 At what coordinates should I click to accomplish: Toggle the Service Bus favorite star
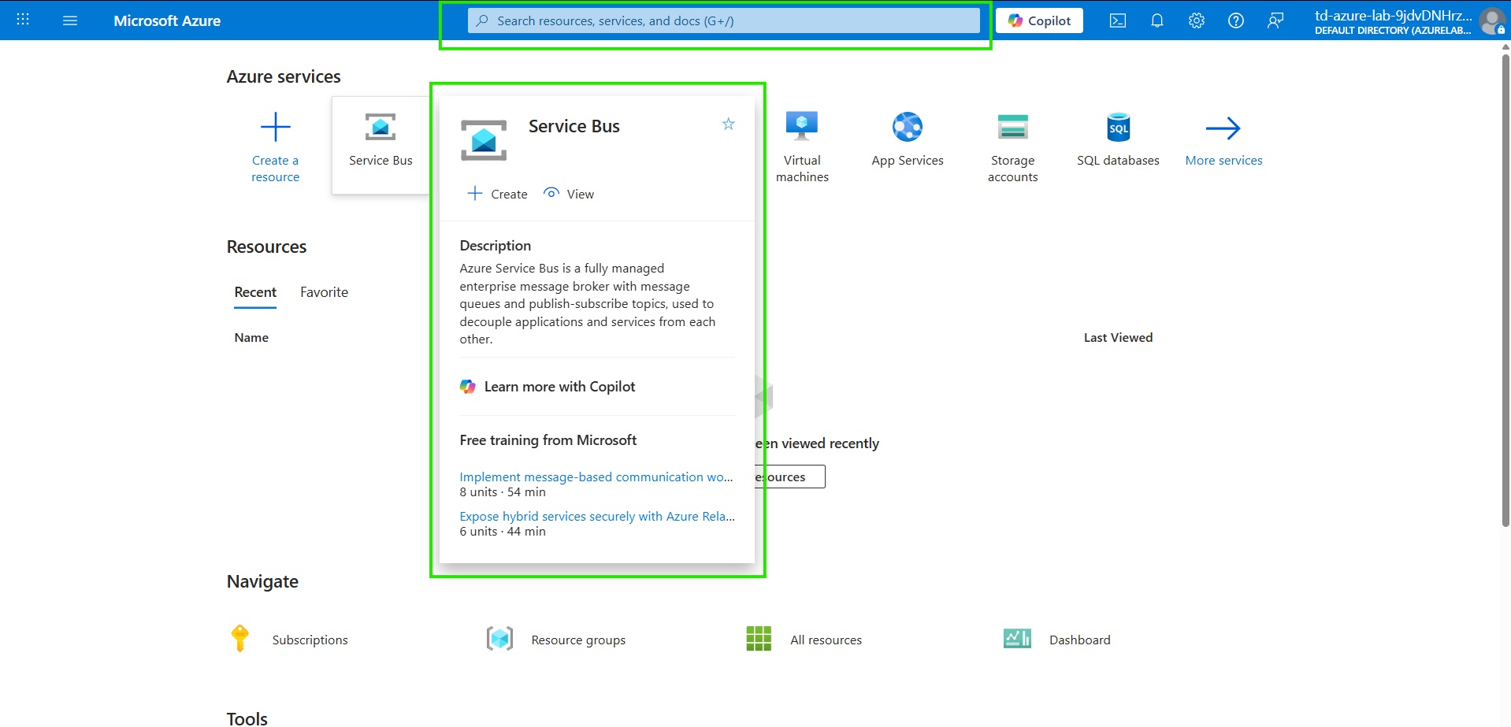pyautogui.click(x=728, y=124)
